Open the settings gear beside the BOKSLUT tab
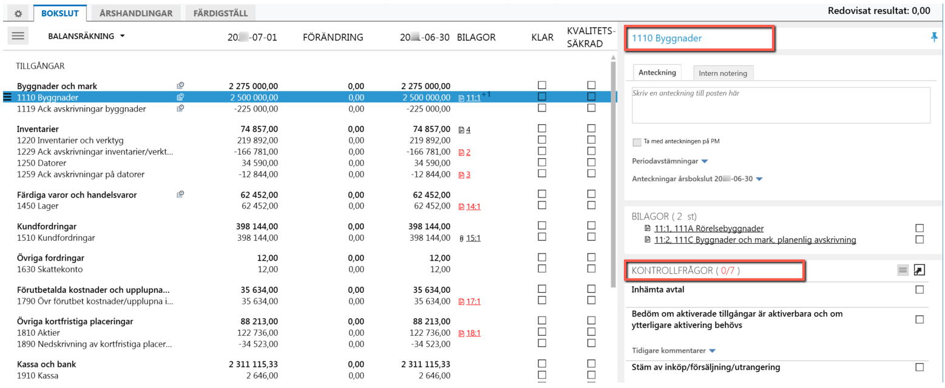The image size is (945, 388). 17,13
